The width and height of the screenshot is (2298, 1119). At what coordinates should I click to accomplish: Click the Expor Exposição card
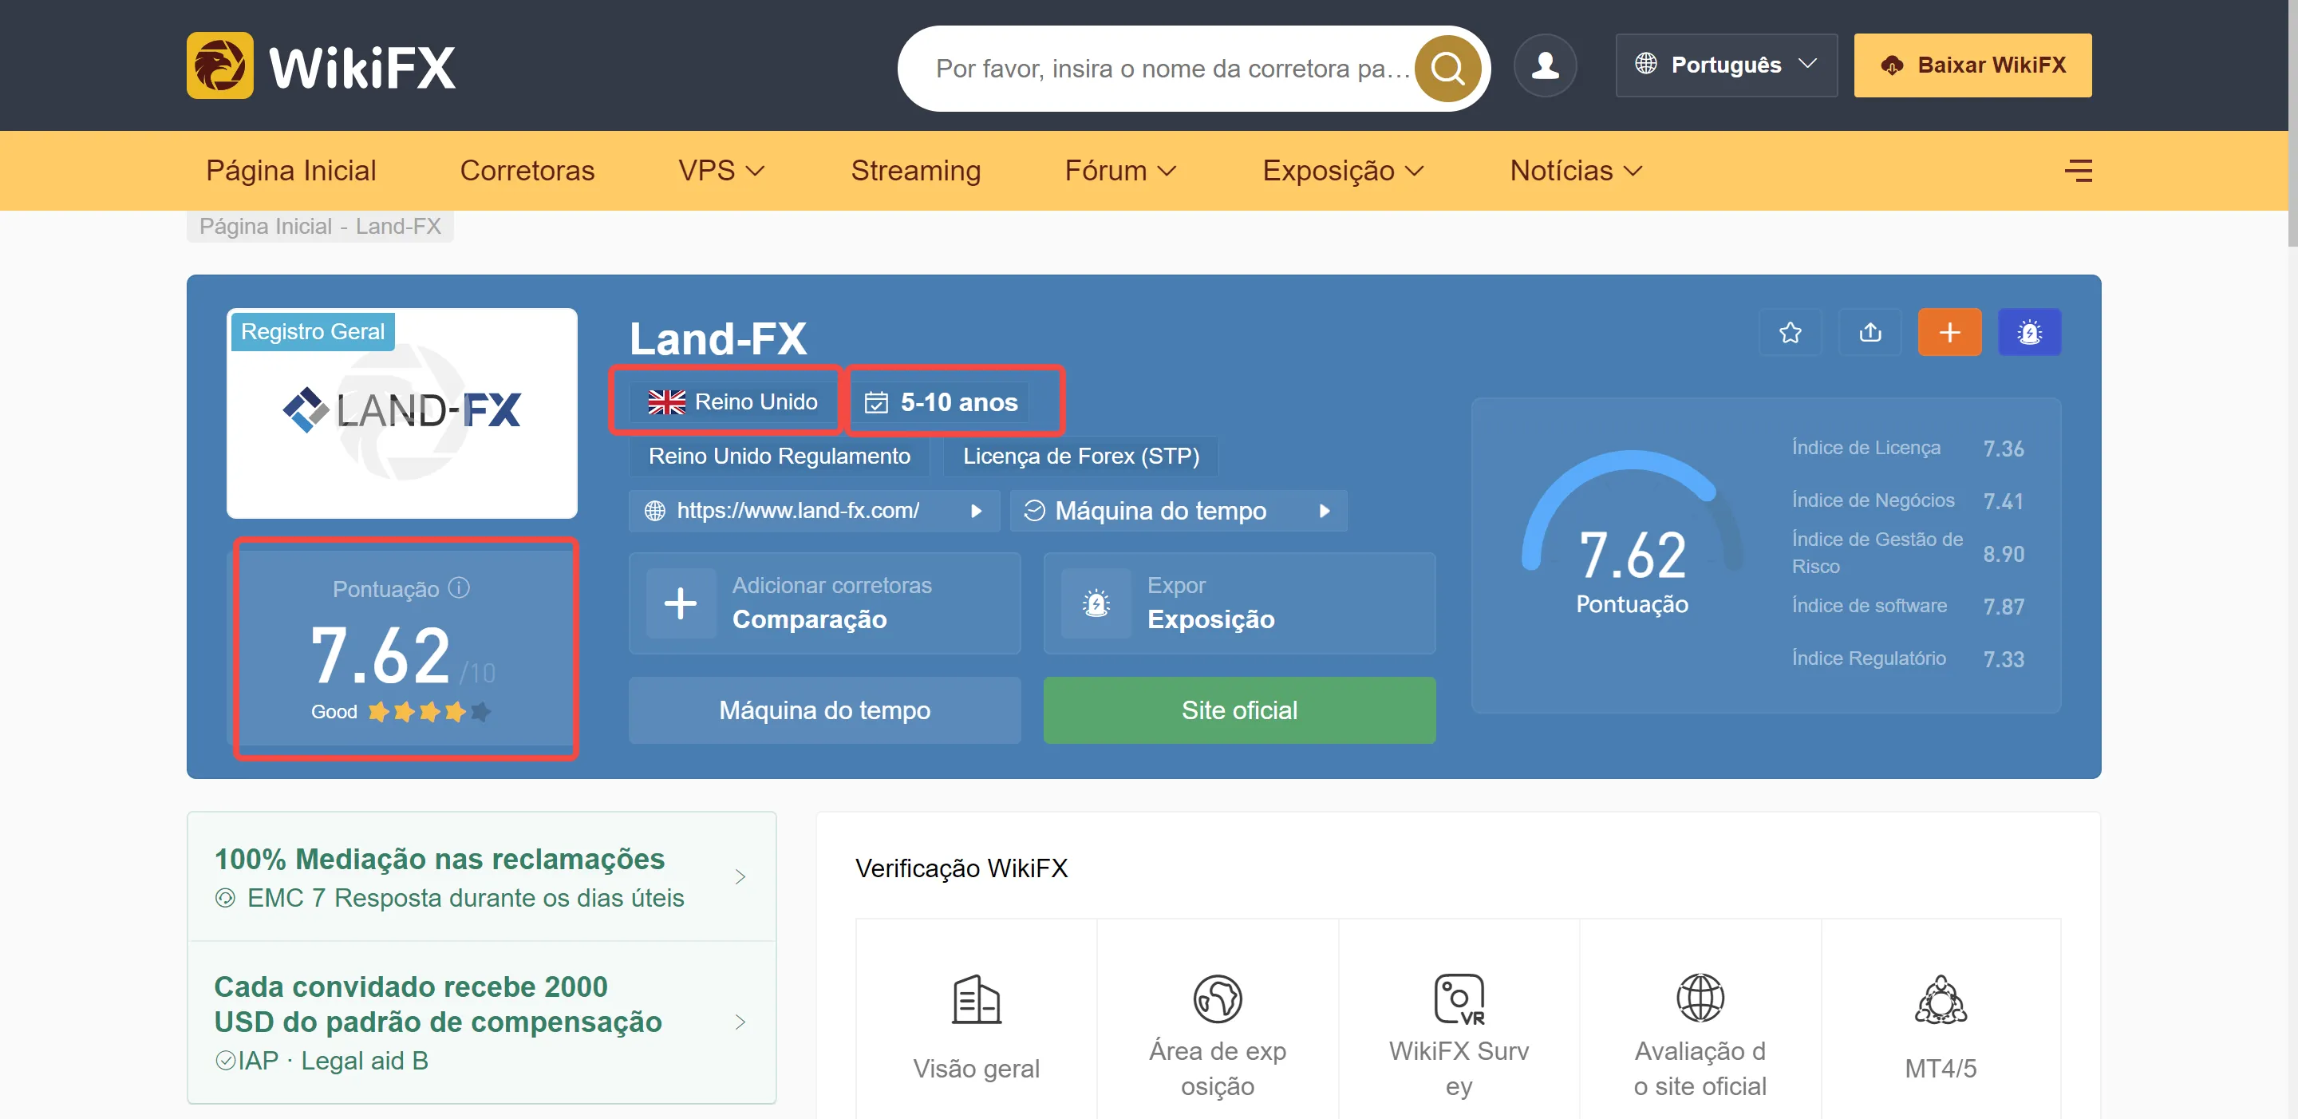tap(1239, 603)
